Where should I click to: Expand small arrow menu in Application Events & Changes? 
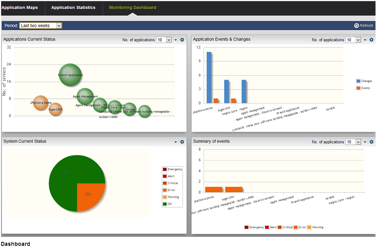pyautogui.click(x=365, y=40)
